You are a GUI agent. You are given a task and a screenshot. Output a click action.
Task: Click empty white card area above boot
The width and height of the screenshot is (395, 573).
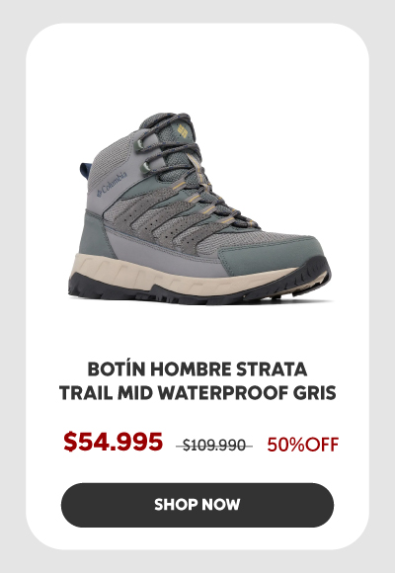(x=197, y=67)
